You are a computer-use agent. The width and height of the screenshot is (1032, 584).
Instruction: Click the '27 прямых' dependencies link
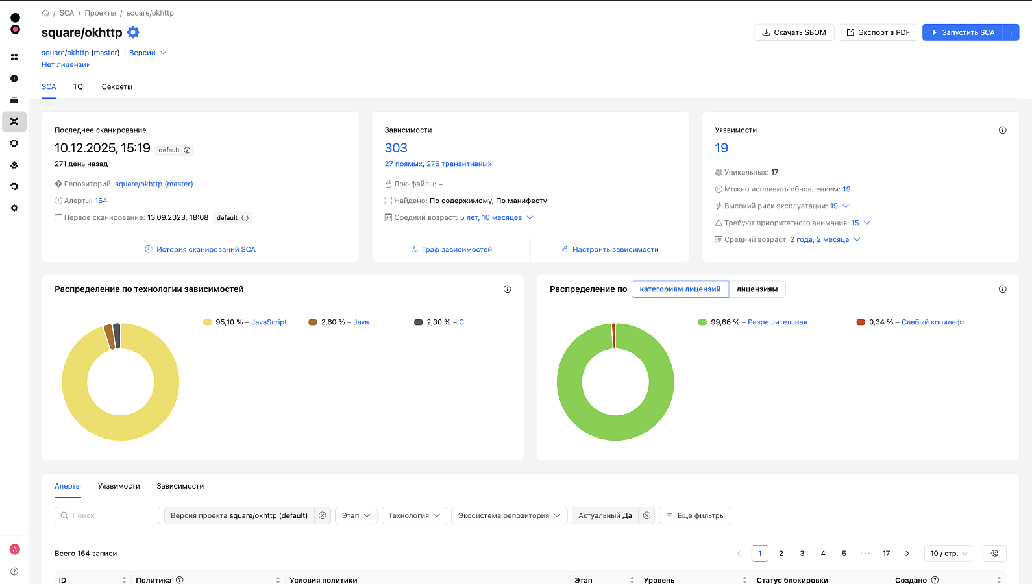pyautogui.click(x=404, y=164)
